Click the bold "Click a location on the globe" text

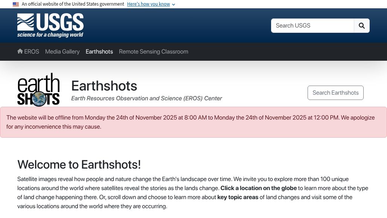[258, 188]
